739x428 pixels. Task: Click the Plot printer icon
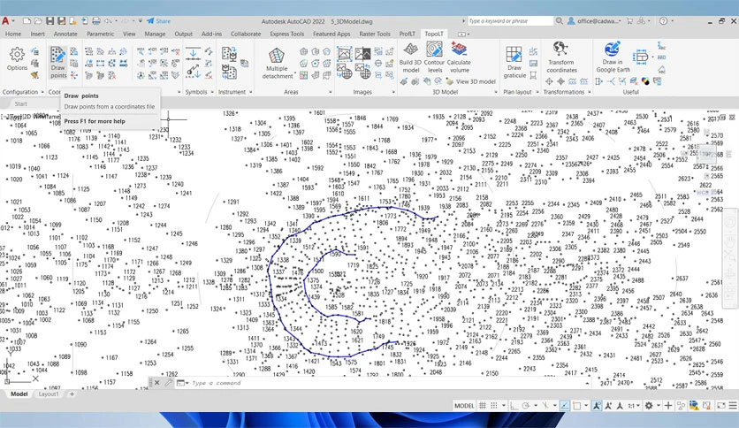click(96, 21)
